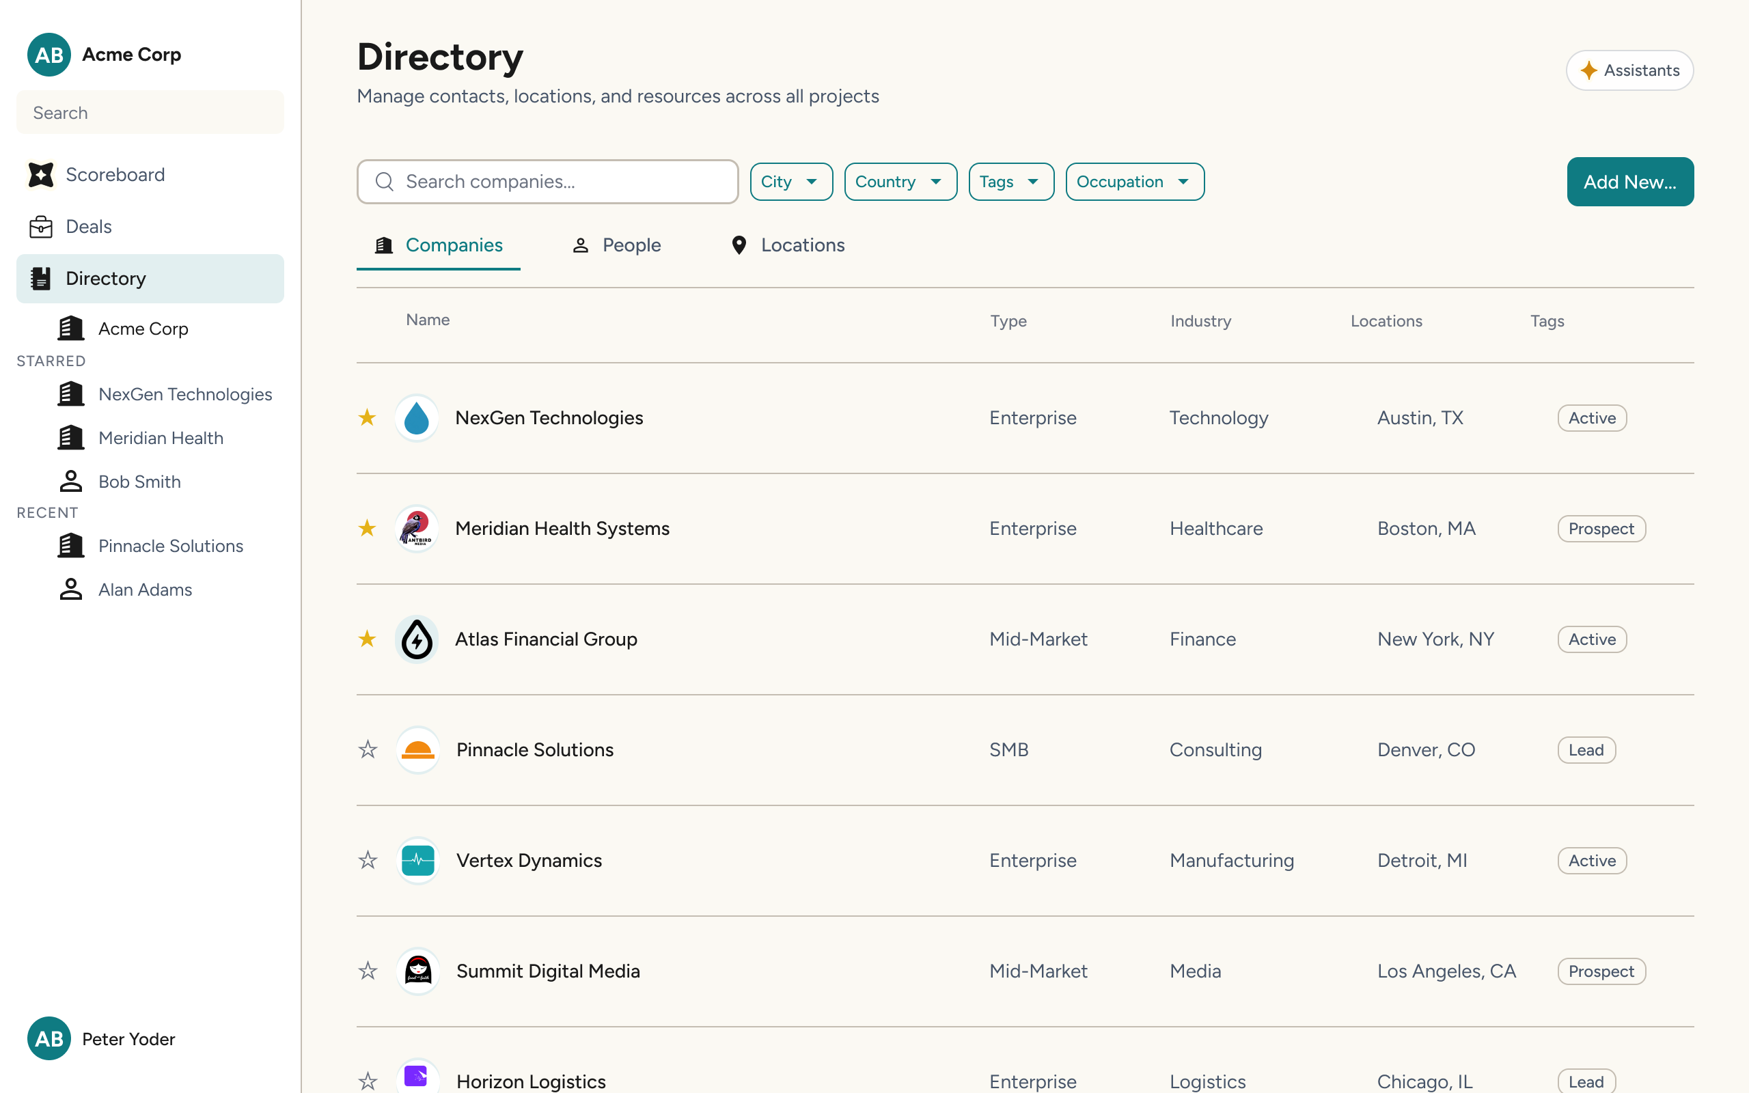The width and height of the screenshot is (1749, 1093).
Task: Open the Tags filter dropdown
Action: pos(1011,182)
